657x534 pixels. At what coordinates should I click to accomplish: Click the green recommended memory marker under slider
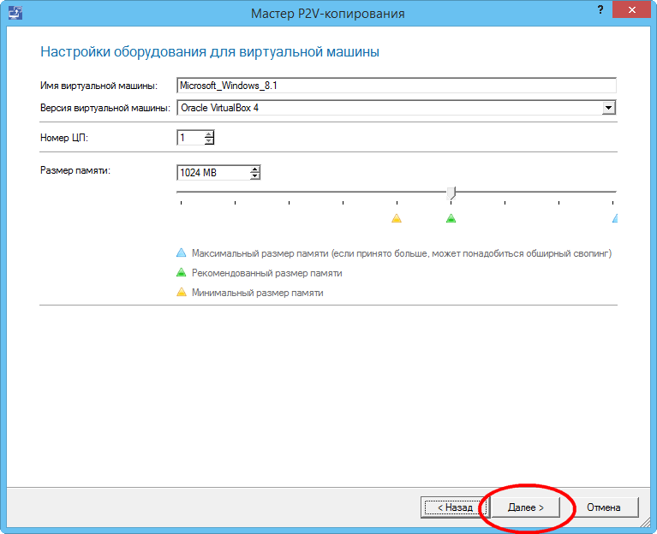click(451, 218)
